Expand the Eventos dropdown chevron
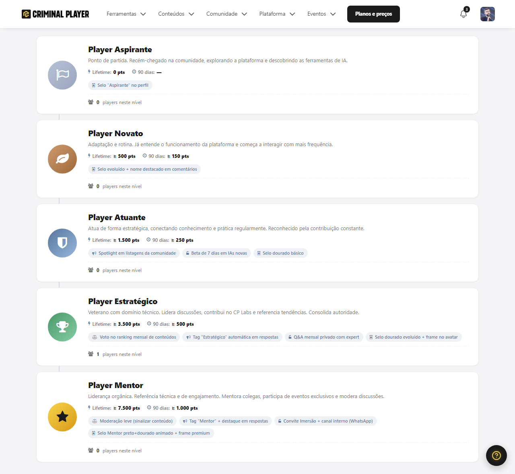The width and height of the screenshot is (515, 474). [x=333, y=14]
